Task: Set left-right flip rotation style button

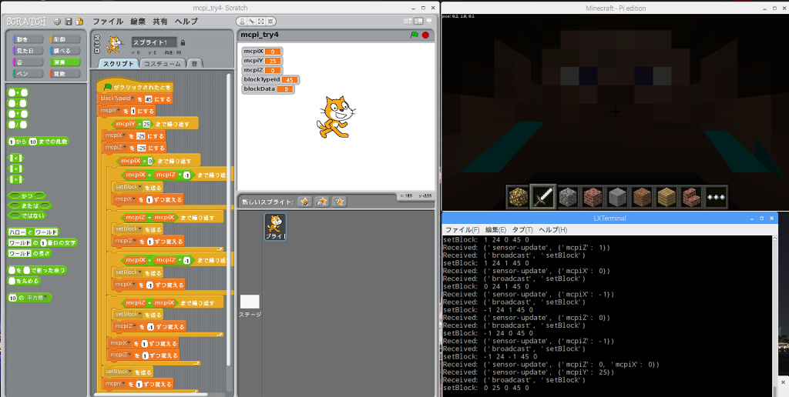Action: (97, 44)
